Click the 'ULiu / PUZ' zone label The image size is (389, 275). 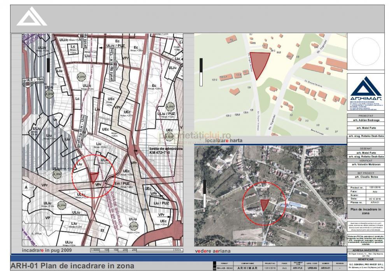point(166,114)
